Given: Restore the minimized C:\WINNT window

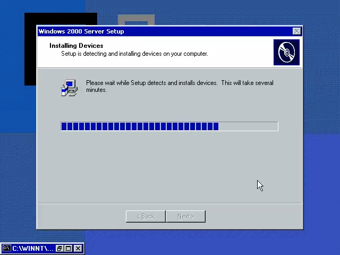Looking at the screenshot, I should pos(59,248).
